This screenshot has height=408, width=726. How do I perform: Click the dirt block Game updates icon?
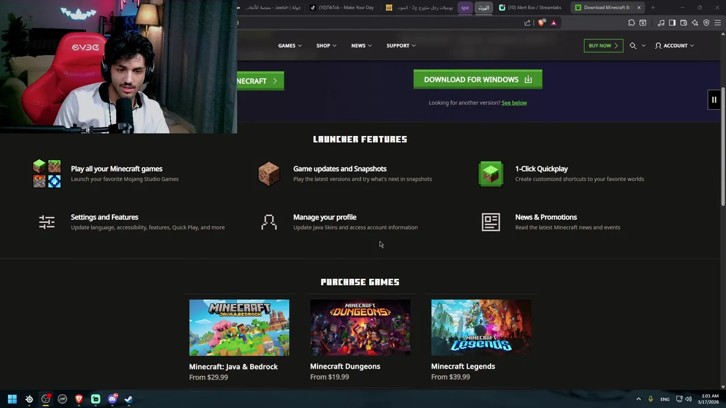(x=269, y=173)
